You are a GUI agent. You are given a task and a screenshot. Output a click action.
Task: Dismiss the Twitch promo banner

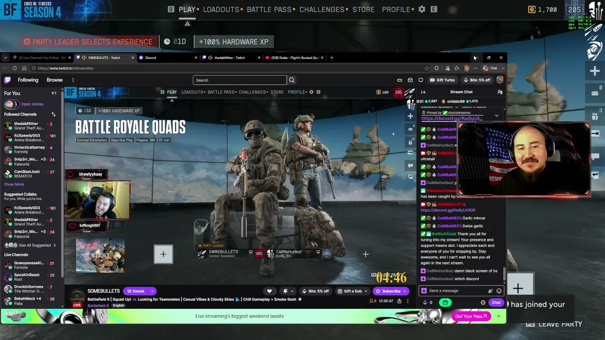(498, 316)
